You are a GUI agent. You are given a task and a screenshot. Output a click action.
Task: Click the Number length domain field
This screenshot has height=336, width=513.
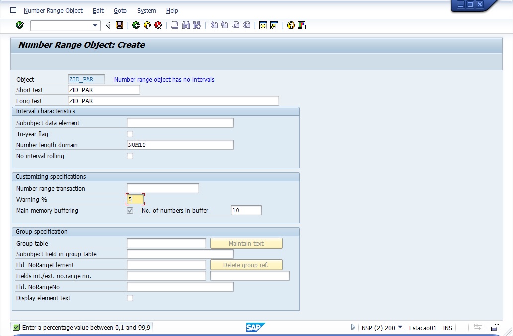(180, 145)
